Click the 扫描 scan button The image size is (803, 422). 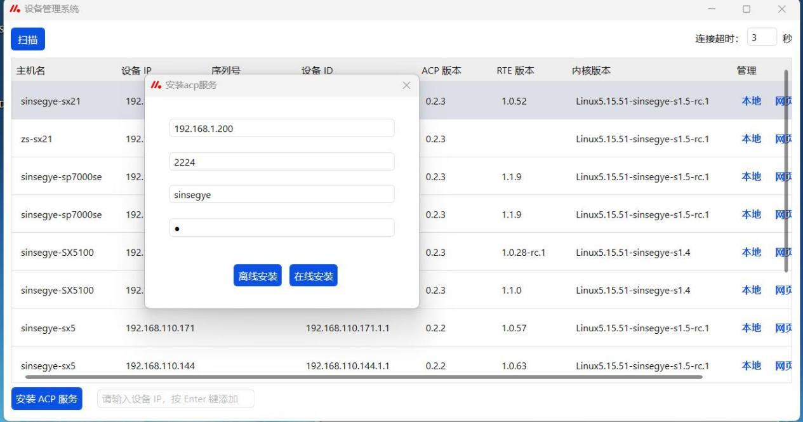coord(27,40)
